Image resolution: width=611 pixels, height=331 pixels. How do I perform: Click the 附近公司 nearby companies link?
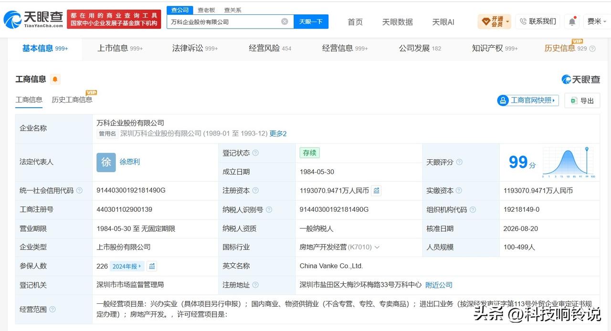point(439,285)
